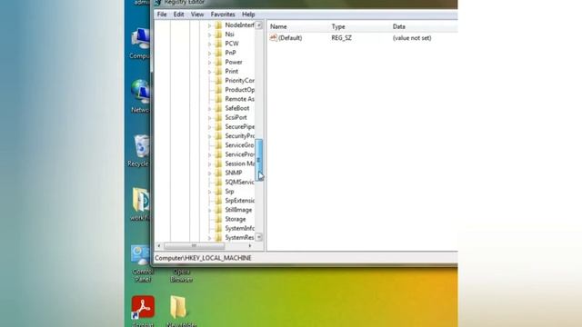The height and width of the screenshot is (327, 582).
Task: Click the horizontal scroll left arrow
Action: point(159,246)
